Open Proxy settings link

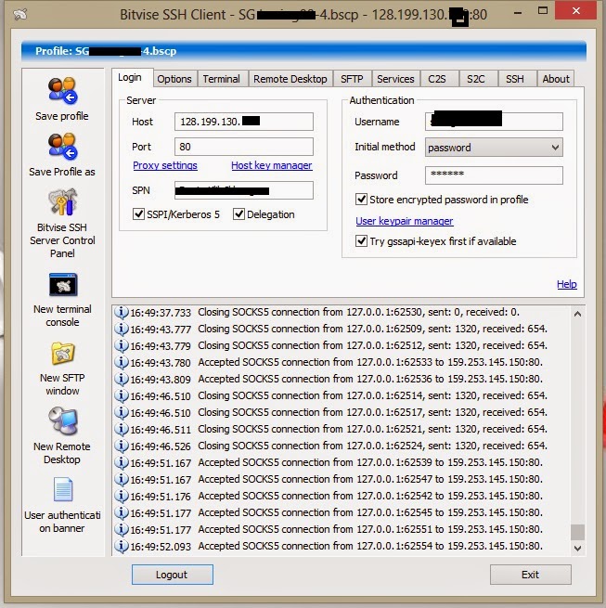(165, 165)
